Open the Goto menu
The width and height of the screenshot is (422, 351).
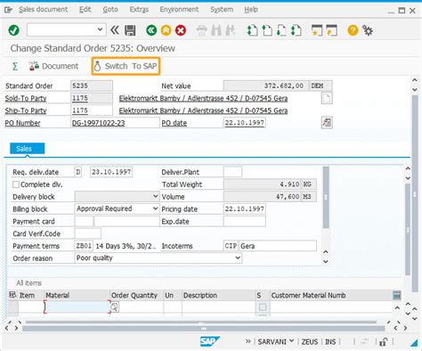click(110, 10)
